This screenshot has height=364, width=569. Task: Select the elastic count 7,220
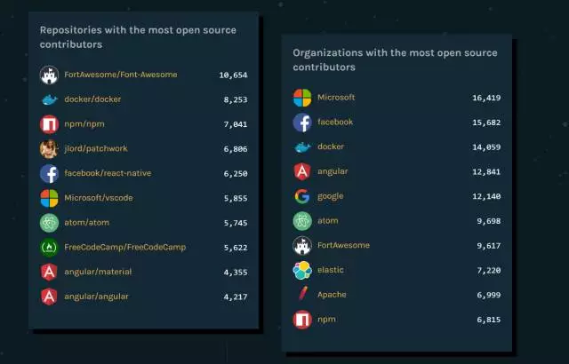(489, 270)
